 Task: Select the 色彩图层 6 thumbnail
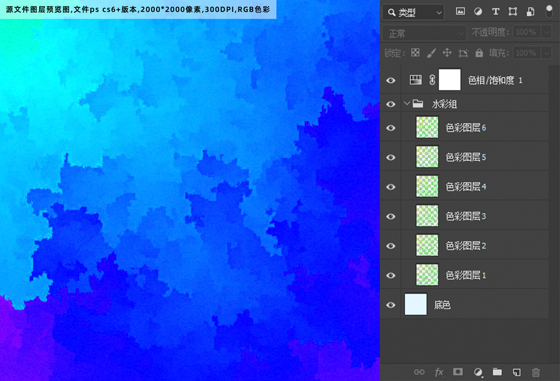[x=427, y=127]
